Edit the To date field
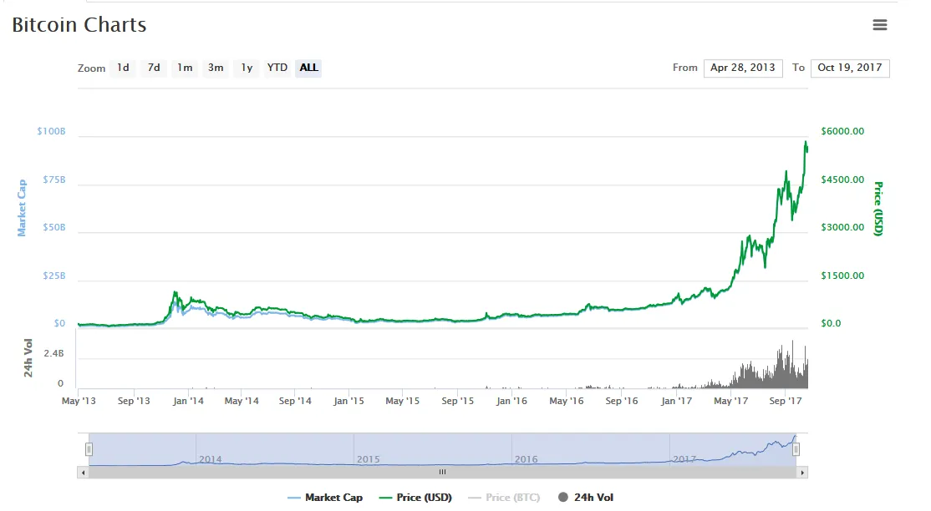The width and height of the screenshot is (931, 511). [x=850, y=68]
